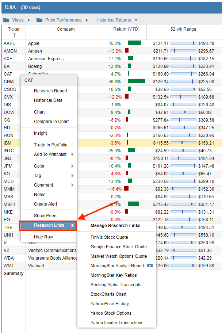222x333 pixels.
Task: Expand the Color submenu arrow
Action: pos(72,166)
